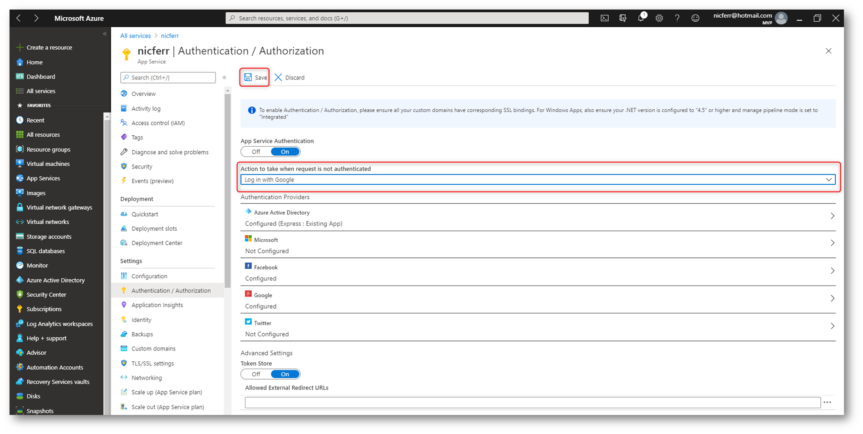Click the resource menu Search (Ctrl+/) box
The width and height of the screenshot is (863, 434).
click(168, 78)
